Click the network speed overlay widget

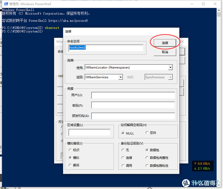[x=203, y=166]
